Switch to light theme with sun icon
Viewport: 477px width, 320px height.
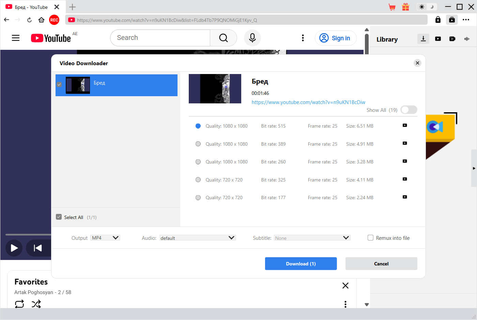click(422, 7)
